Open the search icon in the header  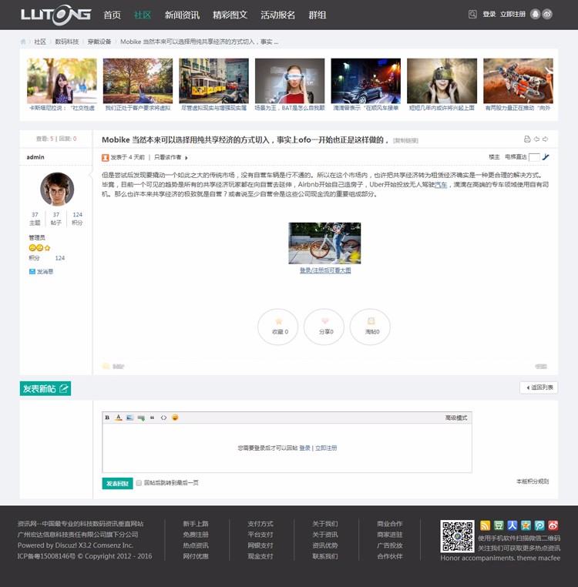pyautogui.click(x=472, y=14)
